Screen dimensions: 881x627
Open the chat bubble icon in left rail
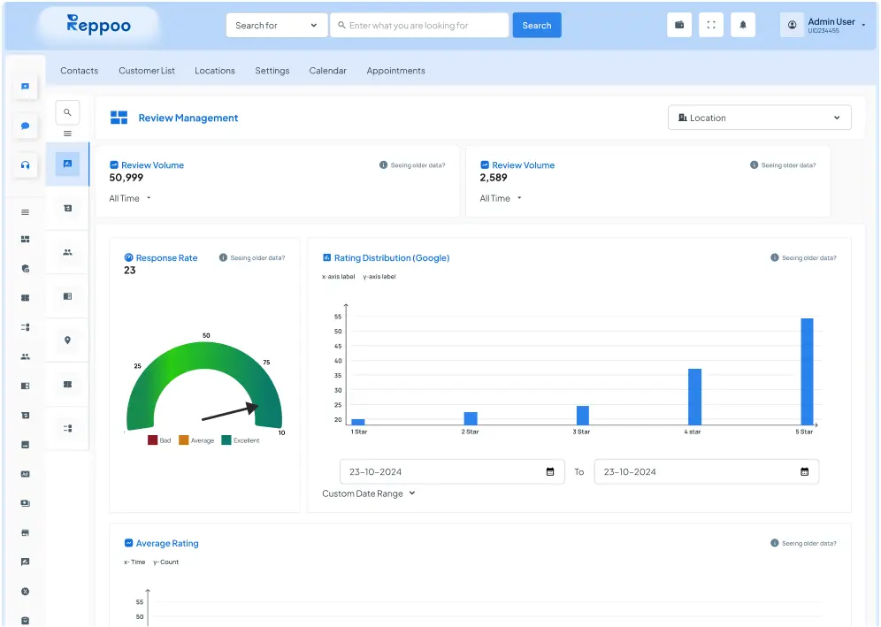[x=26, y=126]
